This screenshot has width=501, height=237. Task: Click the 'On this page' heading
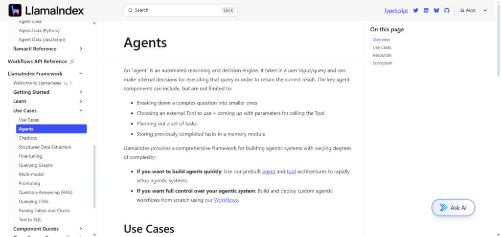(x=387, y=29)
